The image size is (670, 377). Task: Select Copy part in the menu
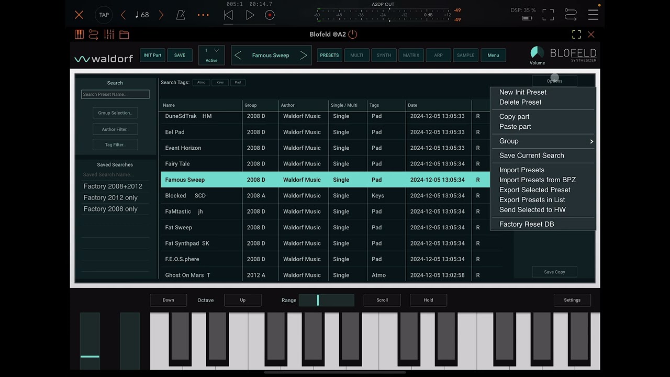pos(515,117)
